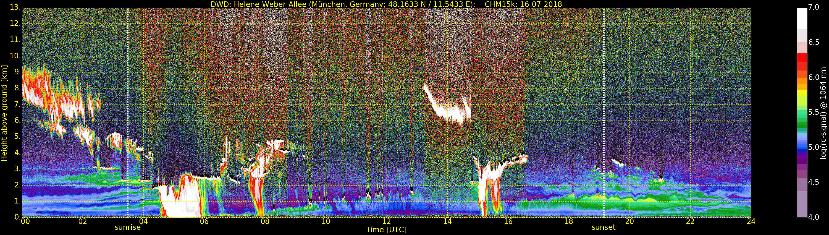The height and width of the screenshot is (235, 829).
Task: Click the 'log(rc-signal) @ 1064 nm' colorbar label
Action: pyautogui.click(x=823, y=113)
